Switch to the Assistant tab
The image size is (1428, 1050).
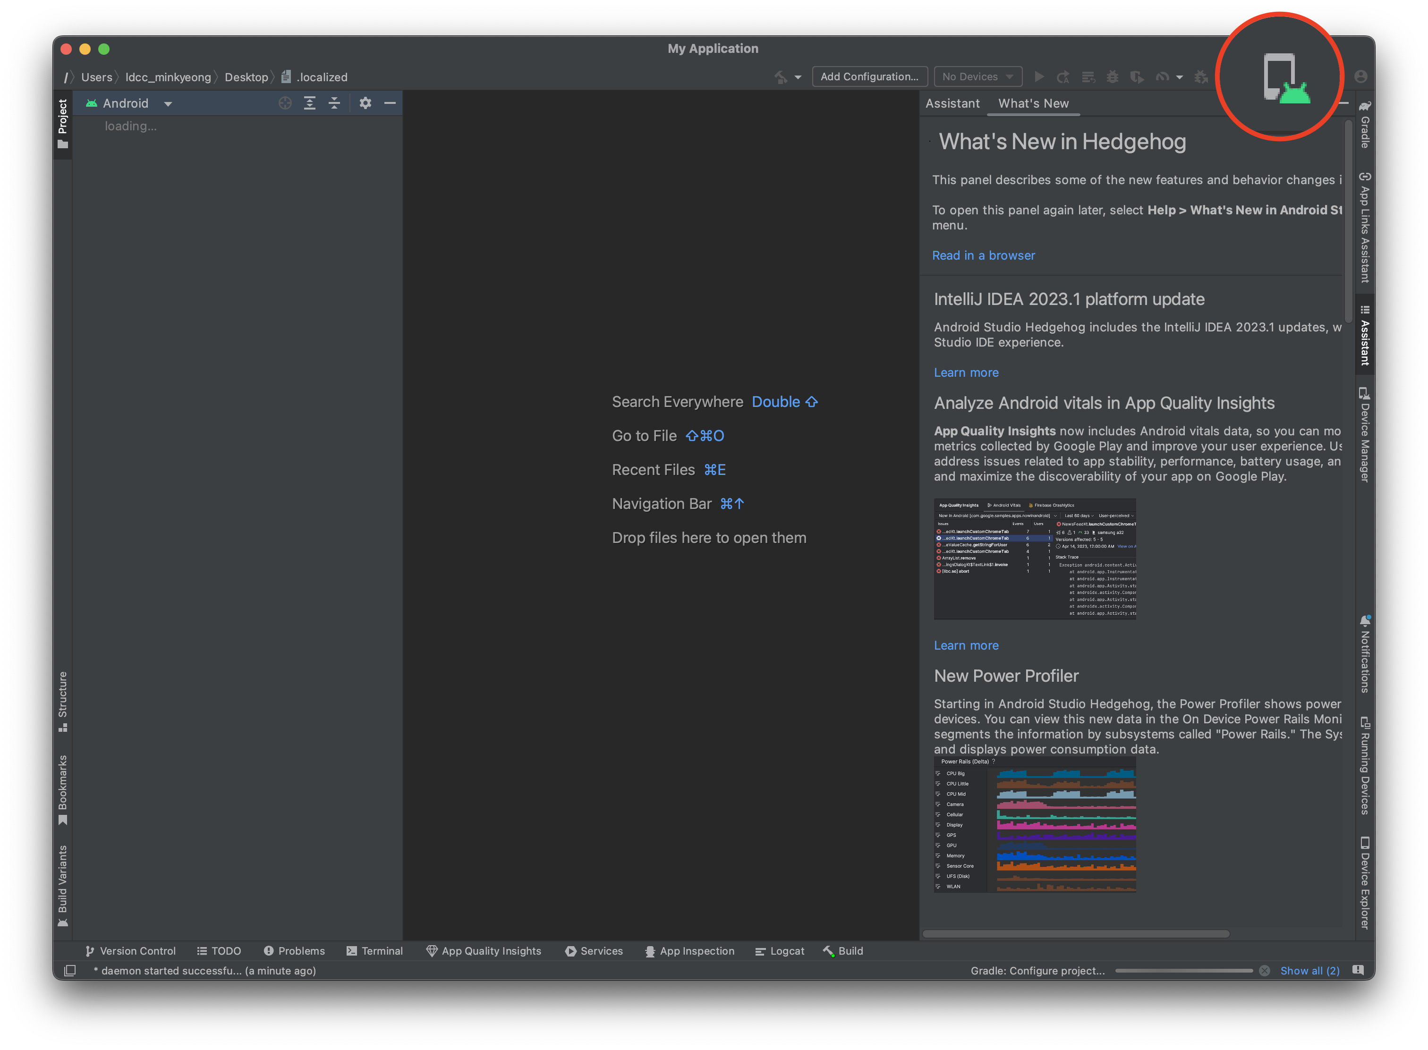pyautogui.click(x=952, y=103)
